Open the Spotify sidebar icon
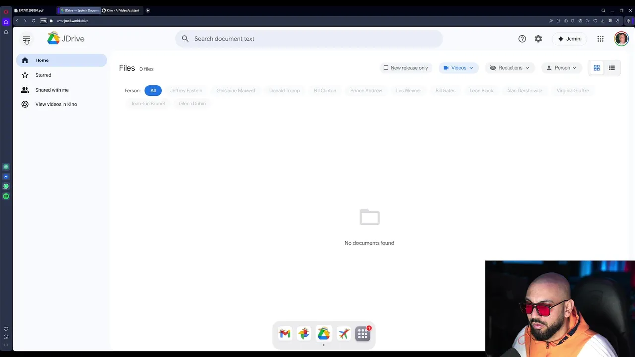The image size is (635, 357). coord(6,196)
